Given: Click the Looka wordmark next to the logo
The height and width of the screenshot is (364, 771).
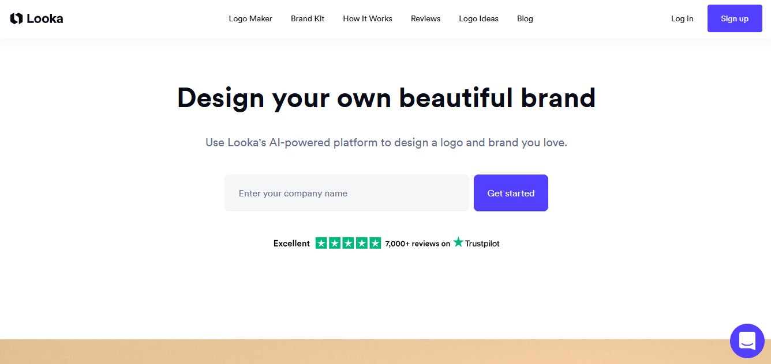Looking at the screenshot, I should pyautogui.click(x=45, y=18).
